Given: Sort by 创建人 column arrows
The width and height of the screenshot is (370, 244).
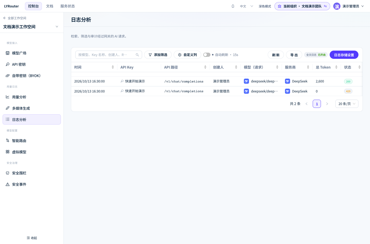Looking at the screenshot, I should [236, 67].
